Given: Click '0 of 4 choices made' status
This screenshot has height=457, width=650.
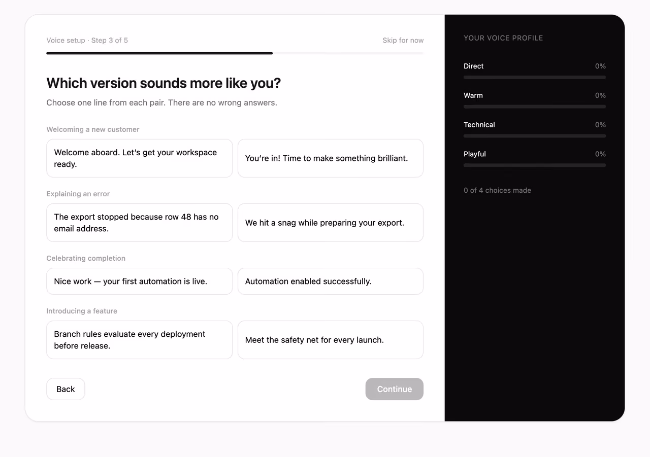Looking at the screenshot, I should point(498,190).
